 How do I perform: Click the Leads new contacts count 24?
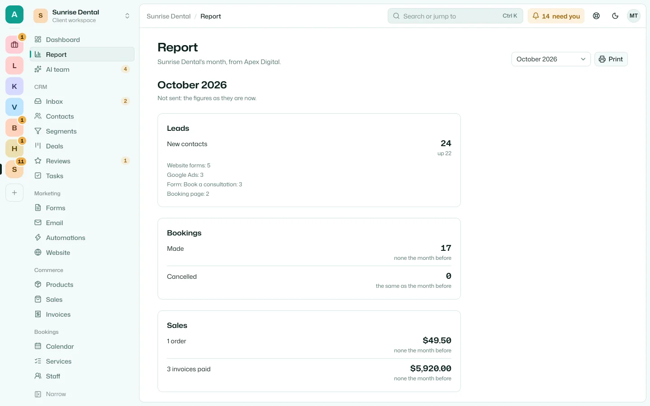[446, 143]
